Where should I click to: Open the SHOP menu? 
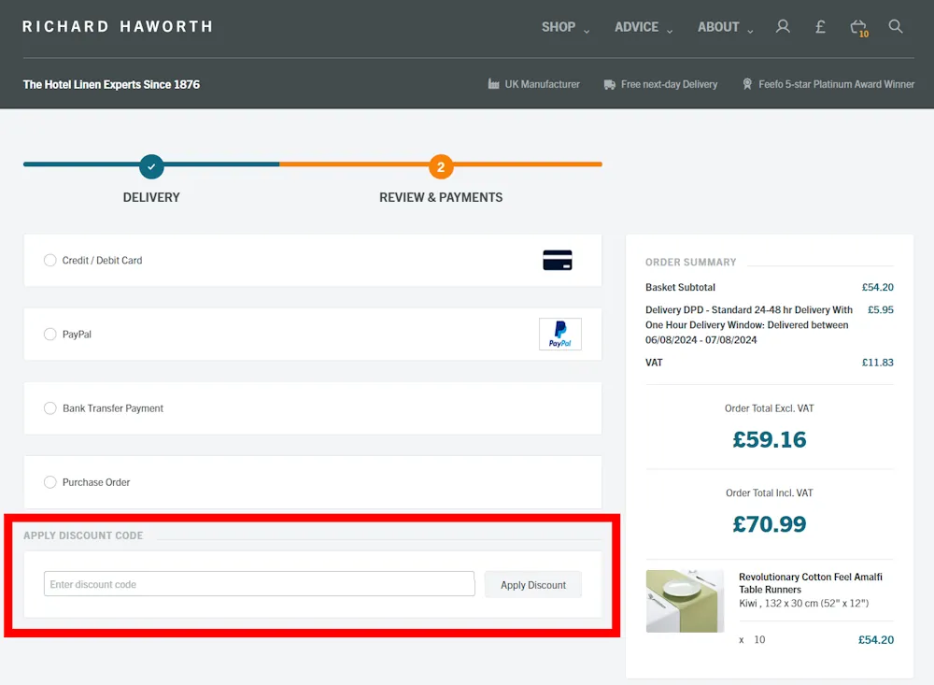(x=559, y=27)
